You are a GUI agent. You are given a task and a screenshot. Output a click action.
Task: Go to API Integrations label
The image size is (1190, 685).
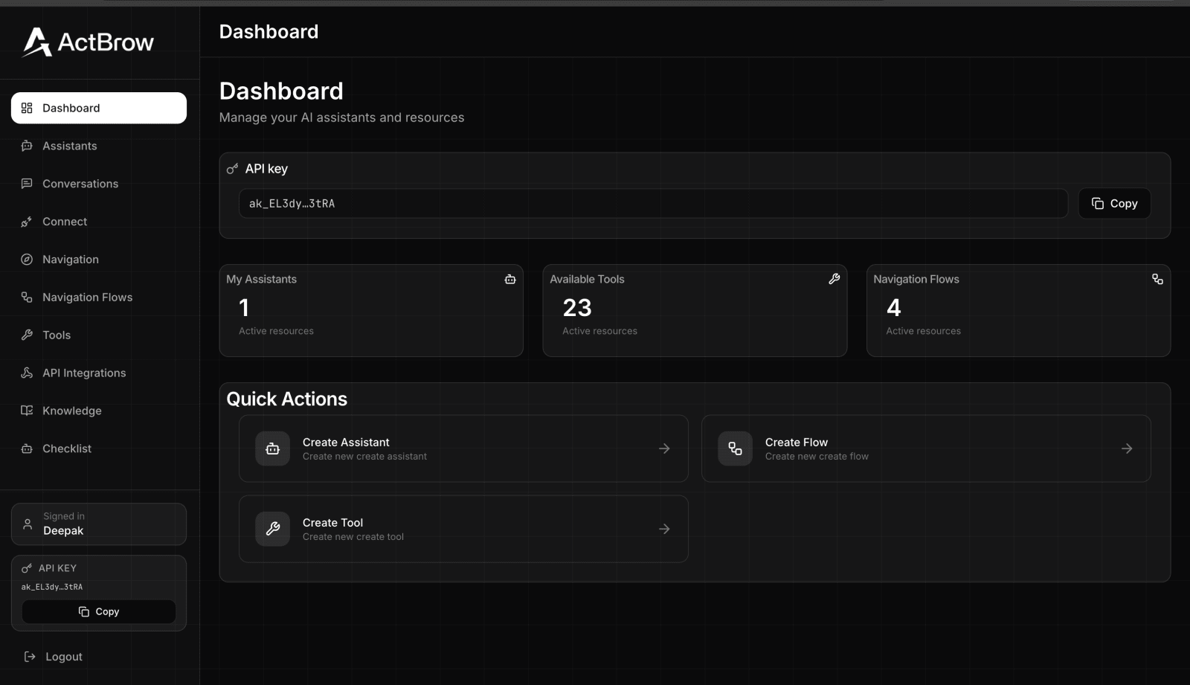coord(84,373)
